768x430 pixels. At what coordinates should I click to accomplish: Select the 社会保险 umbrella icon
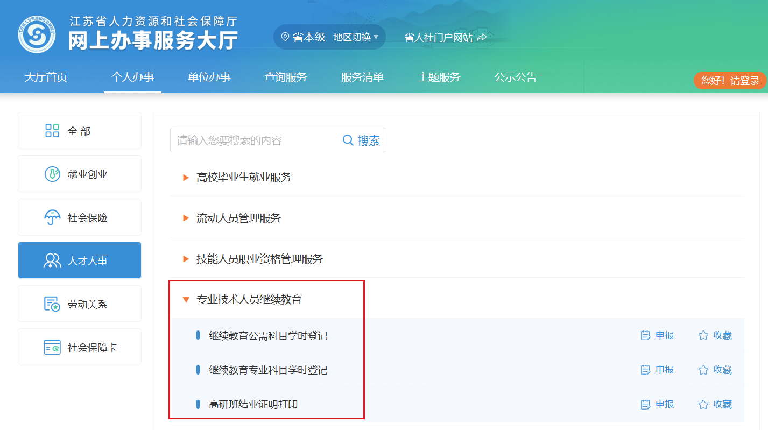(x=52, y=217)
